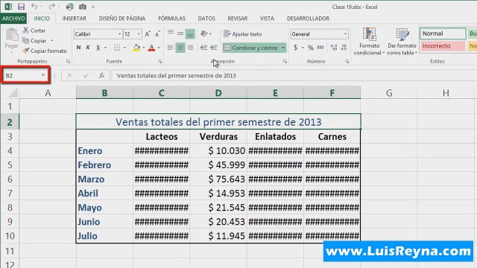Click inside the formula bar text
This screenshot has width=477, height=268.
pos(176,75)
